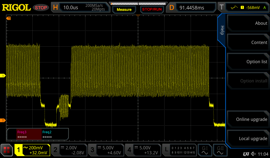Click the RIGOL logo

(x=16, y=7)
